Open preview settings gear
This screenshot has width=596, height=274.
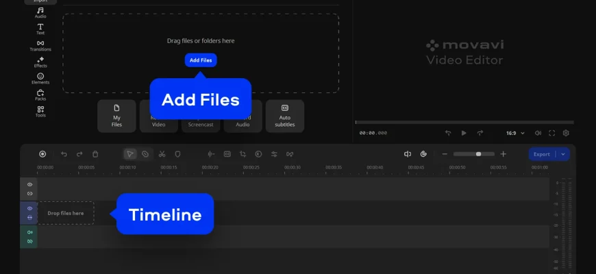(566, 133)
